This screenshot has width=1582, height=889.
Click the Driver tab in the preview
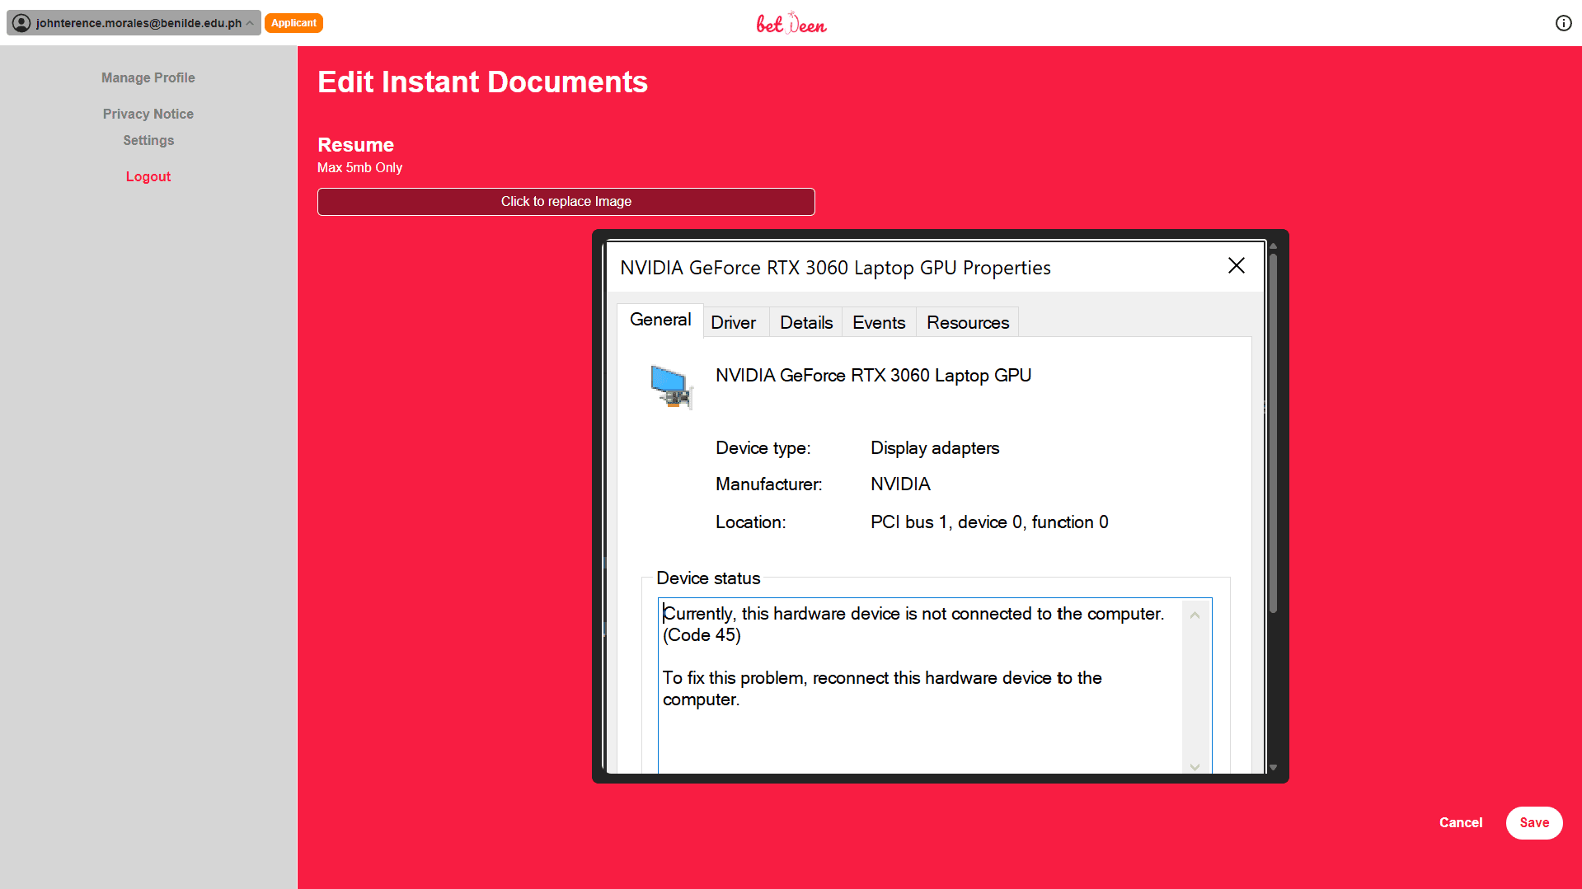pyautogui.click(x=733, y=322)
